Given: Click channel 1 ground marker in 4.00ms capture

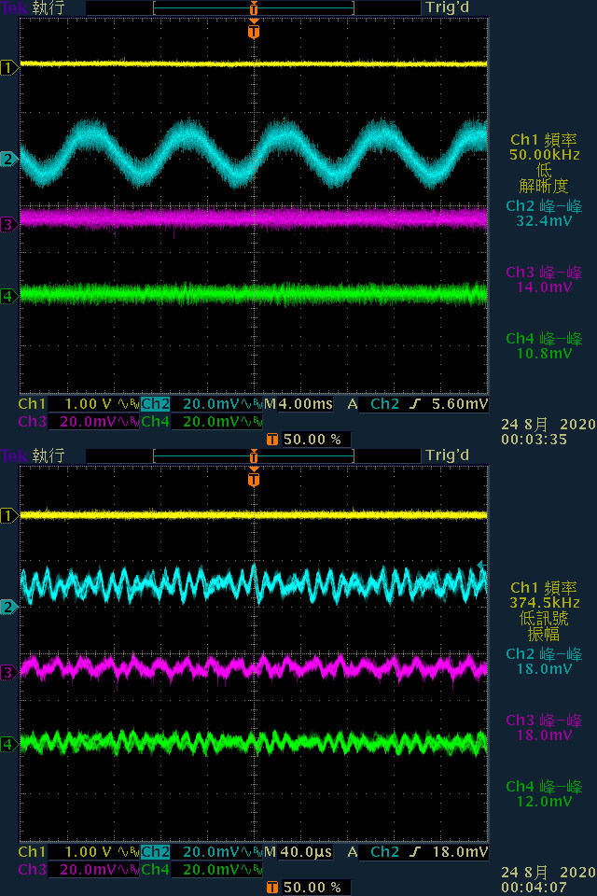Looking at the screenshot, I should point(8,68).
